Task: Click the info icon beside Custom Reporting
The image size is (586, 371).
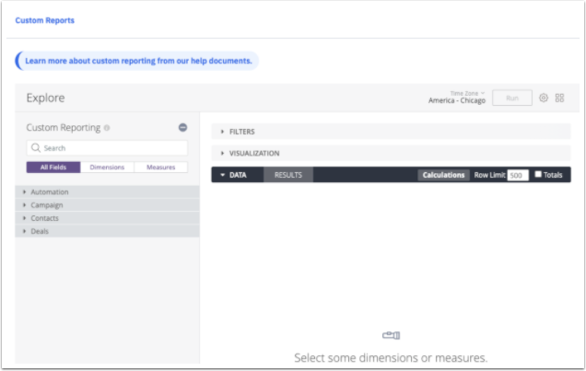Action: tap(108, 128)
